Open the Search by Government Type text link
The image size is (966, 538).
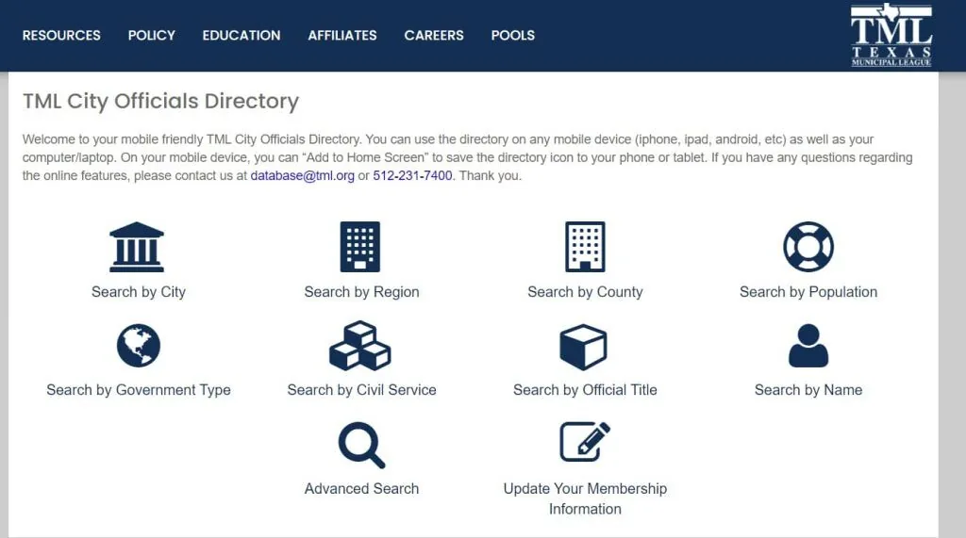(139, 390)
